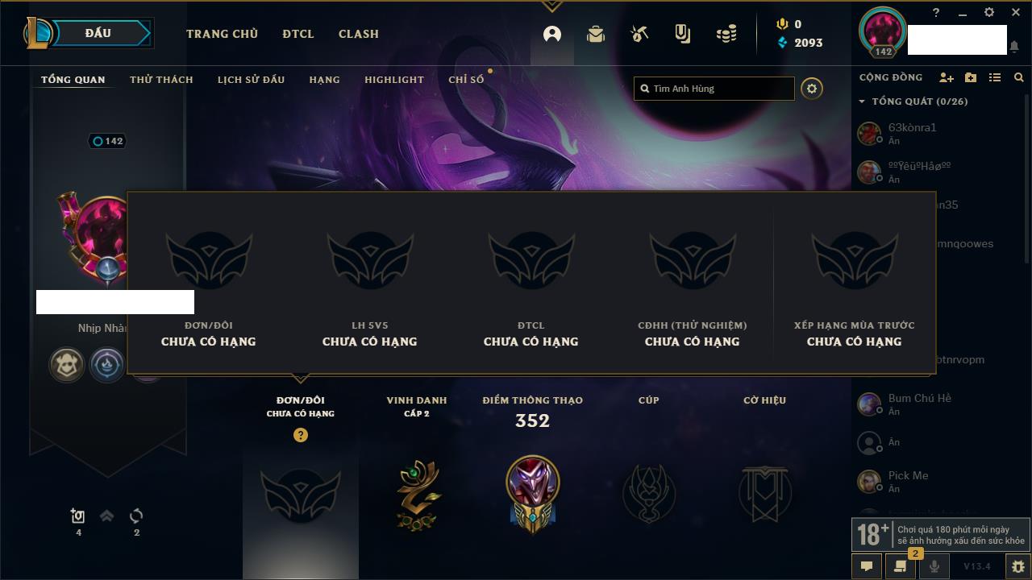Image resolution: width=1032 pixels, height=580 pixels.
Task: Expand the top center chevron dropdown
Action: [x=551, y=6]
